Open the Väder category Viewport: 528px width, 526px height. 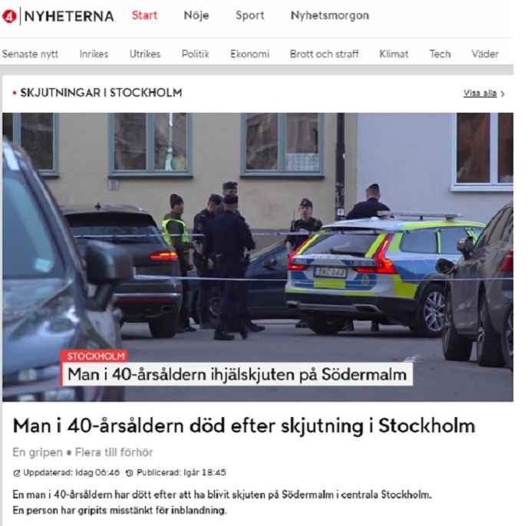point(485,54)
